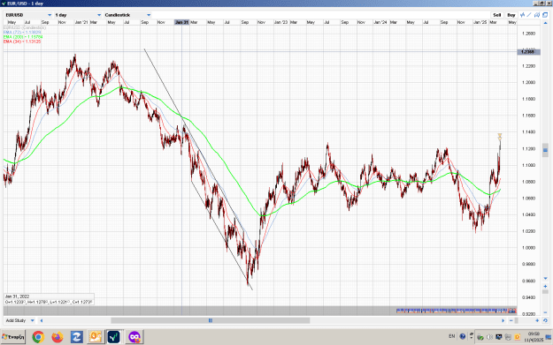Click the reset chart view icon
553x345 pixels.
(545, 320)
